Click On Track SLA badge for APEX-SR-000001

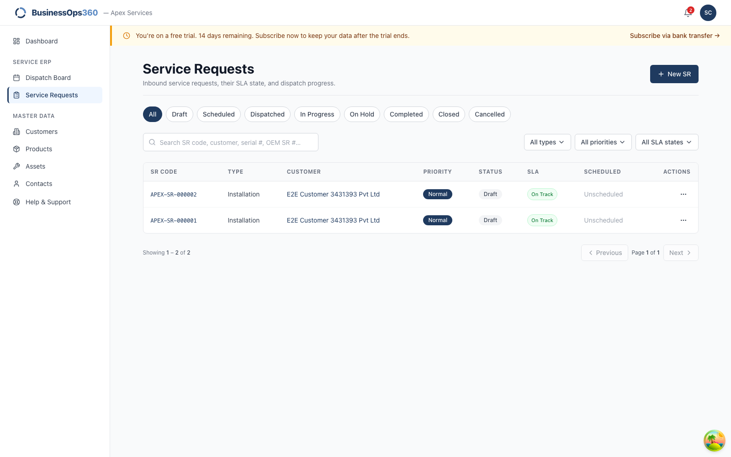pos(542,220)
